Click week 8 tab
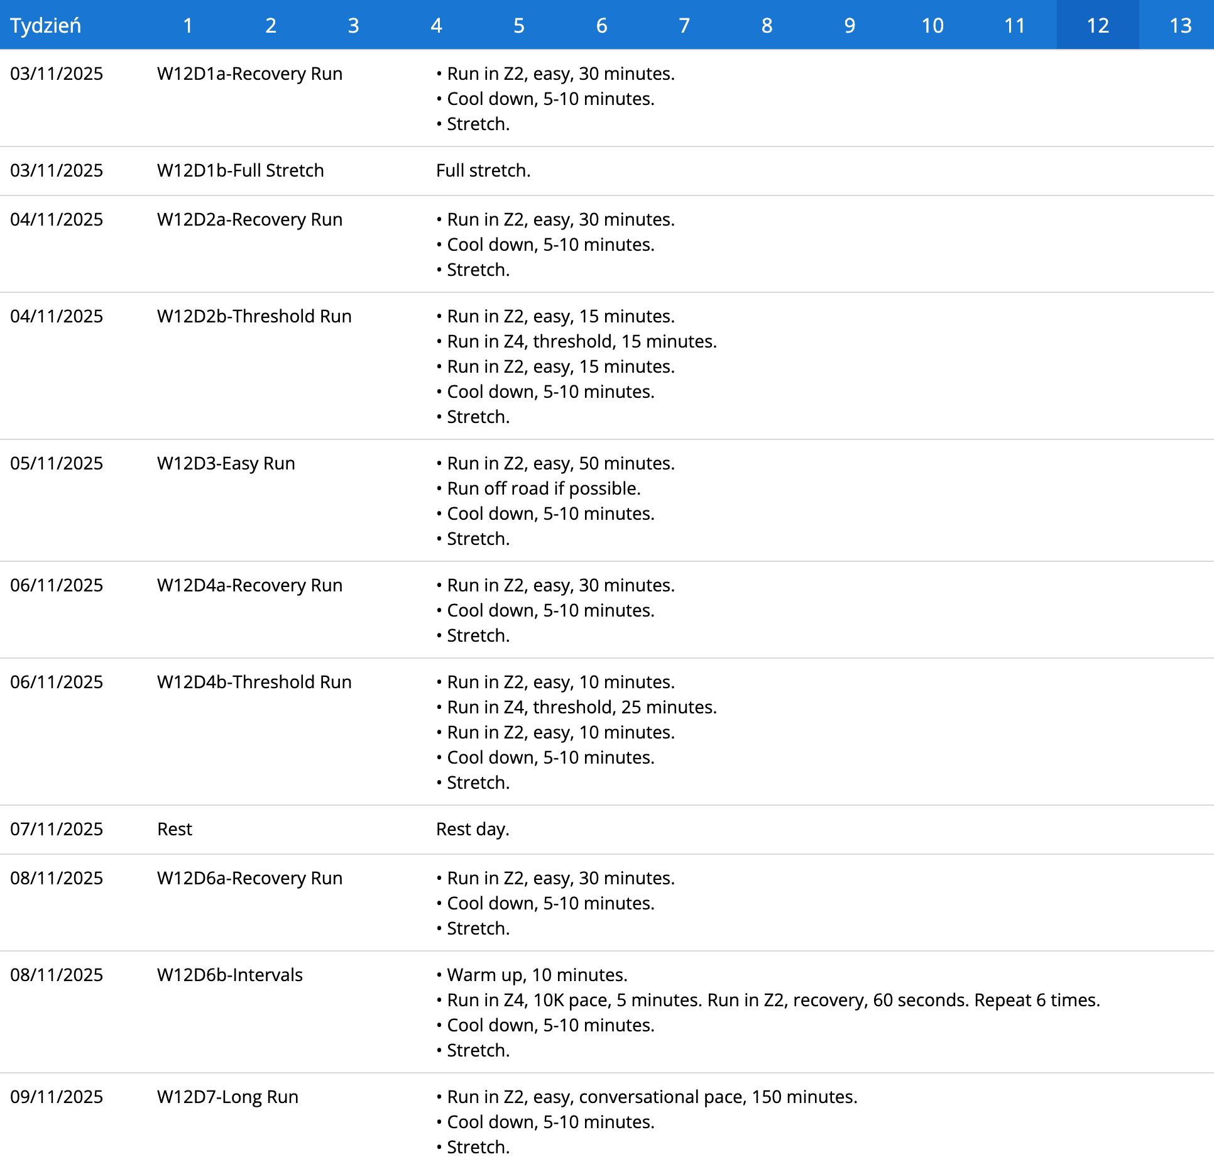 (x=767, y=25)
